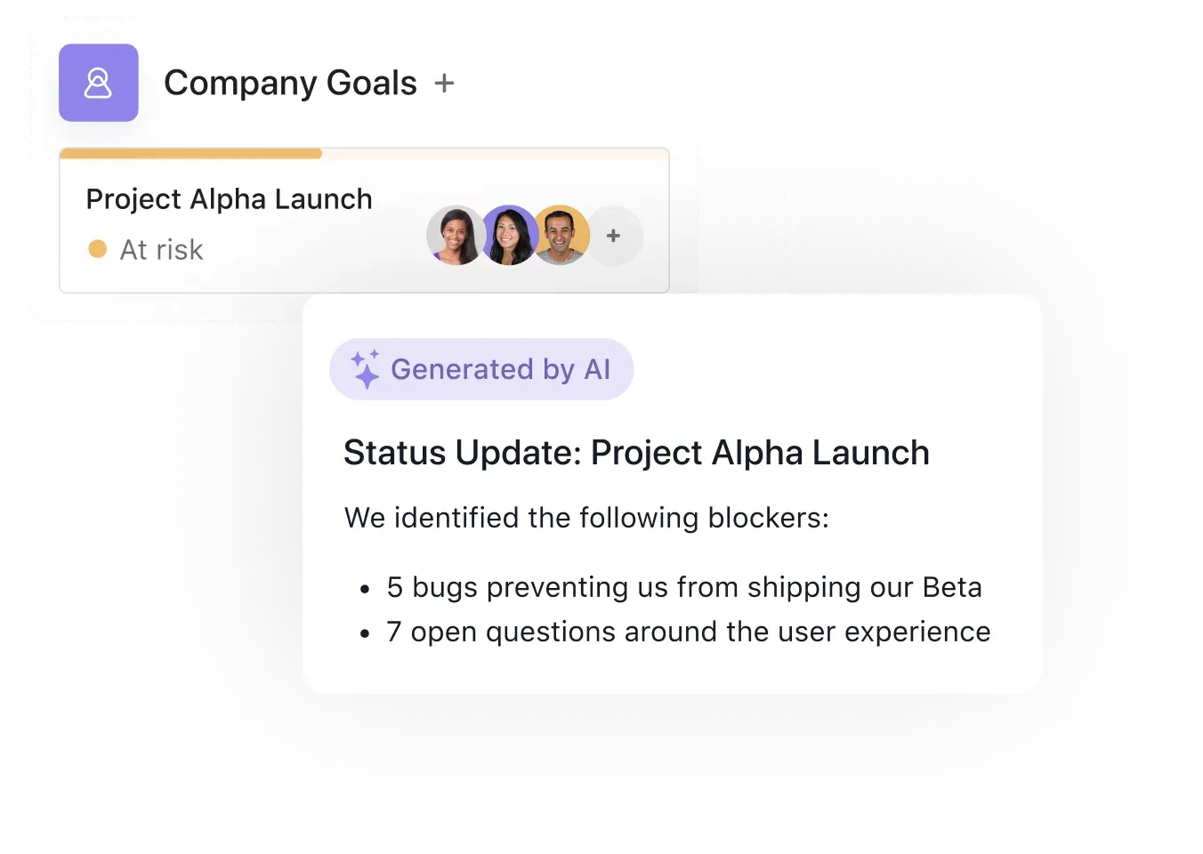The height and width of the screenshot is (854, 1203).
Task: Select the orange 'At risk' status dot
Action: [x=99, y=250]
